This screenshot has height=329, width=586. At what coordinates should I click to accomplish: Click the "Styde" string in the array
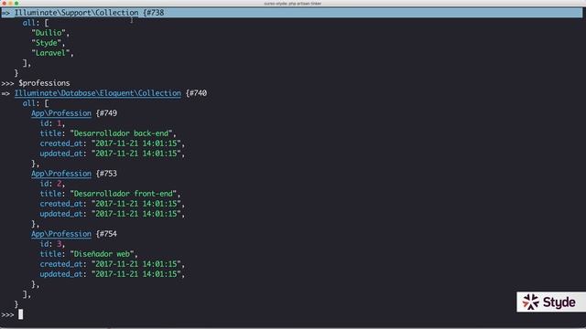(x=47, y=43)
